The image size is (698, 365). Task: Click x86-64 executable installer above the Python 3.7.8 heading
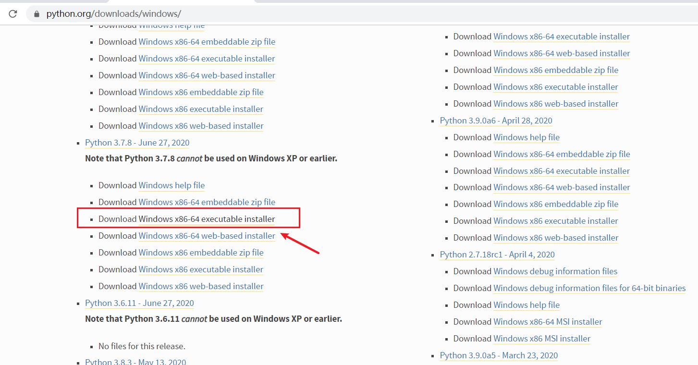tap(207, 59)
